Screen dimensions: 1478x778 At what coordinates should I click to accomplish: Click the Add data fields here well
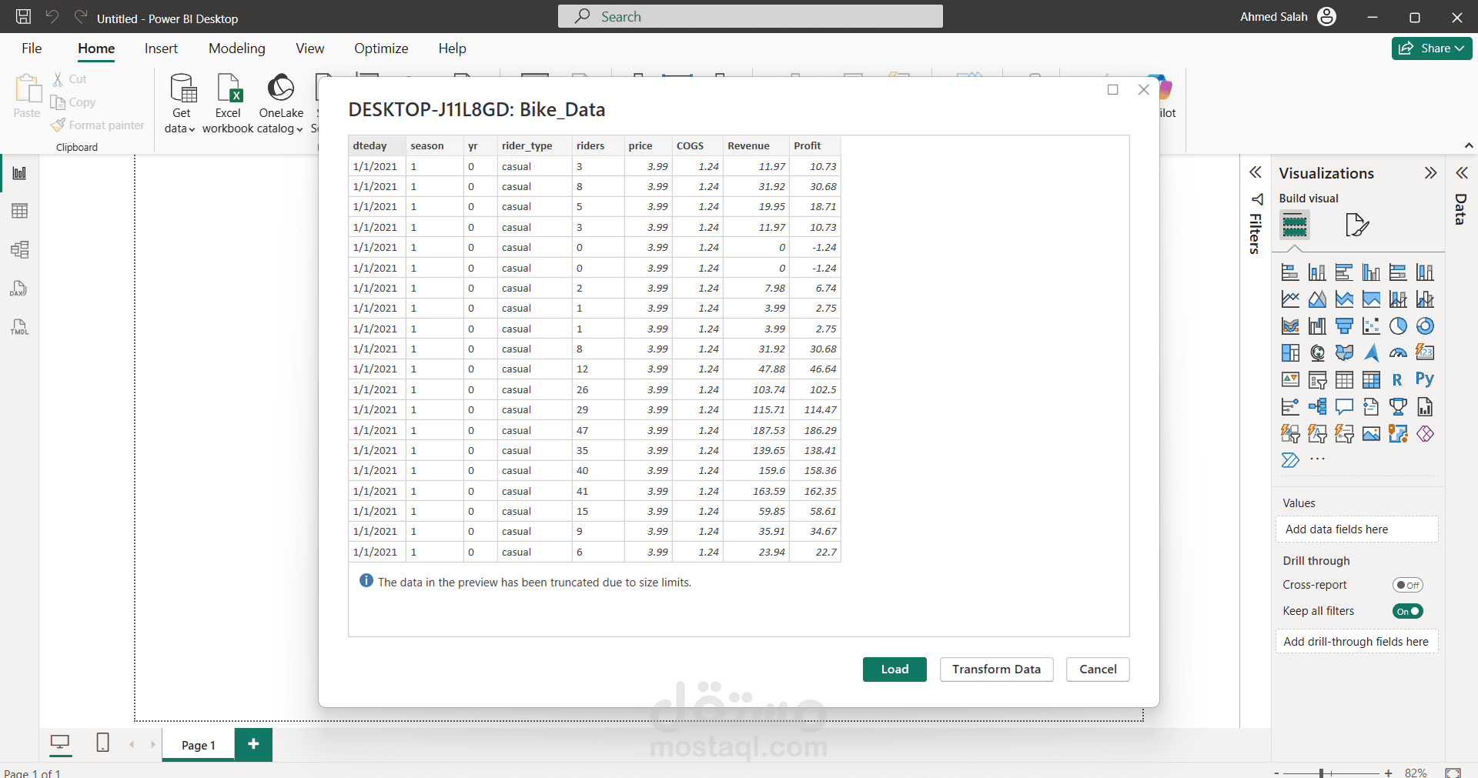[x=1356, y=529]
